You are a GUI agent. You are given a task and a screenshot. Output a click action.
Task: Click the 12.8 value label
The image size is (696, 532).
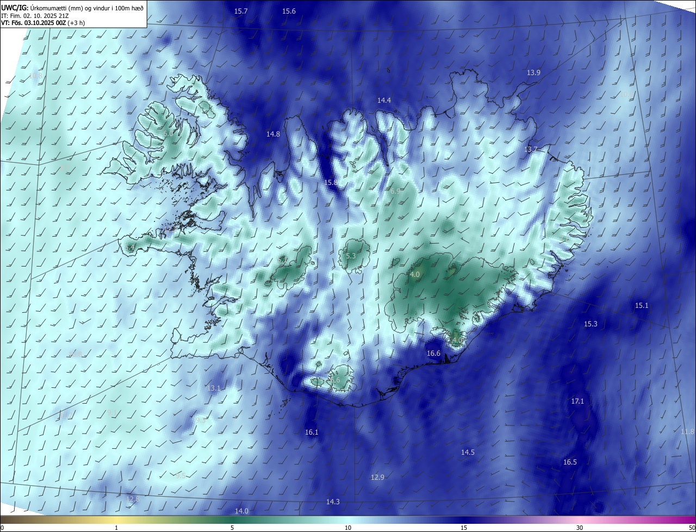tap(133, 499)
